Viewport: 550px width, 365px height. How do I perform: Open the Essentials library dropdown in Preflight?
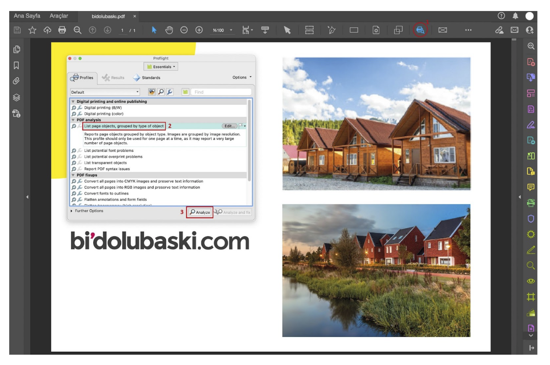click(x=161, y=67)
